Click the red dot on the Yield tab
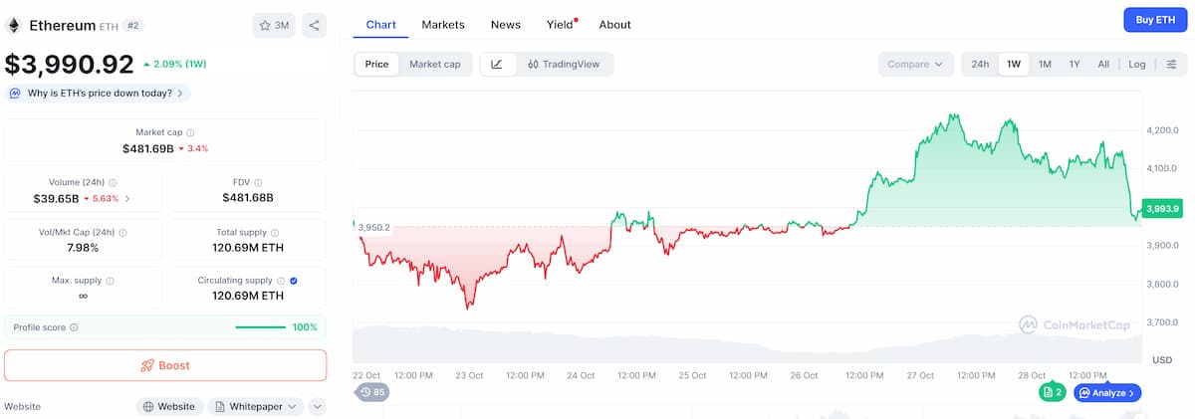The image size is (1195, 419). point(576,19)
